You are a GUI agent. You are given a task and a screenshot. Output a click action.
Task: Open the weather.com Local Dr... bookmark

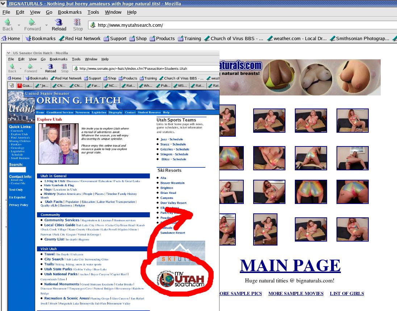coord(297,38)
